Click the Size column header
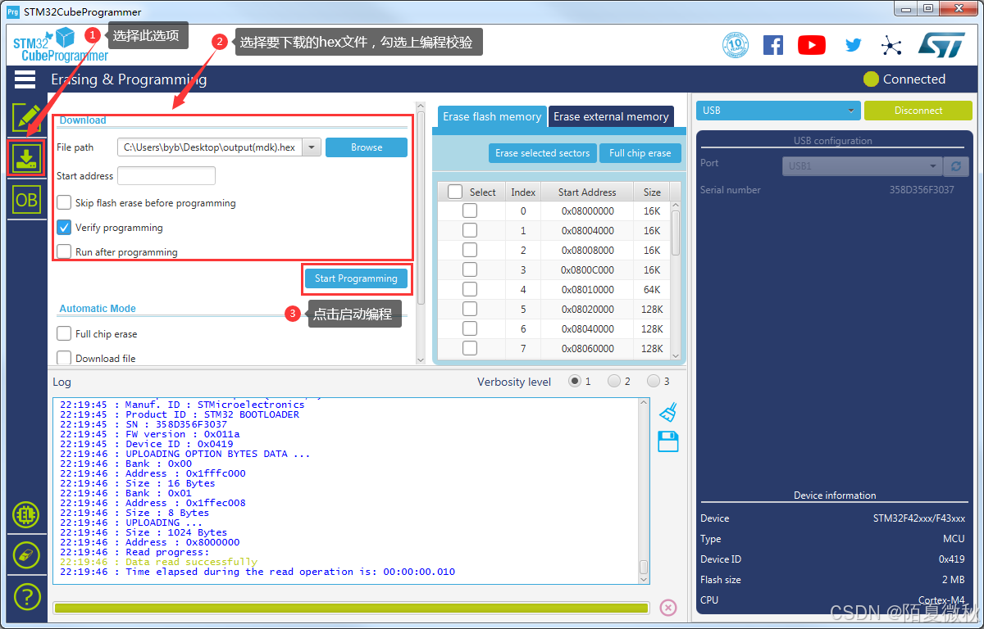Image resolution: width=984 pixels, height=629 pixels. point(652,192)
